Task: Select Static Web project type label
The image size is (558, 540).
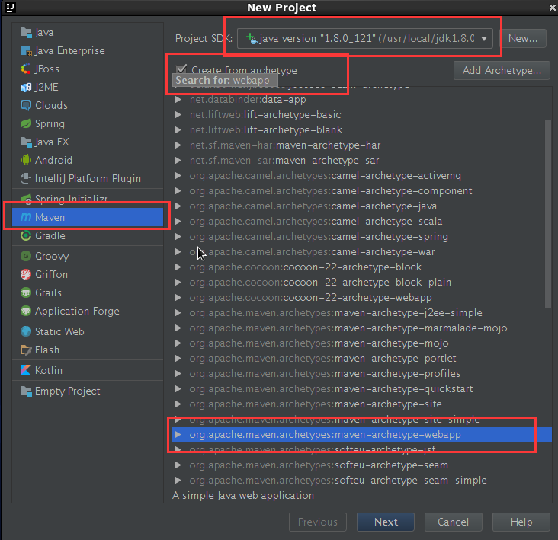Action: coord(59,331)
